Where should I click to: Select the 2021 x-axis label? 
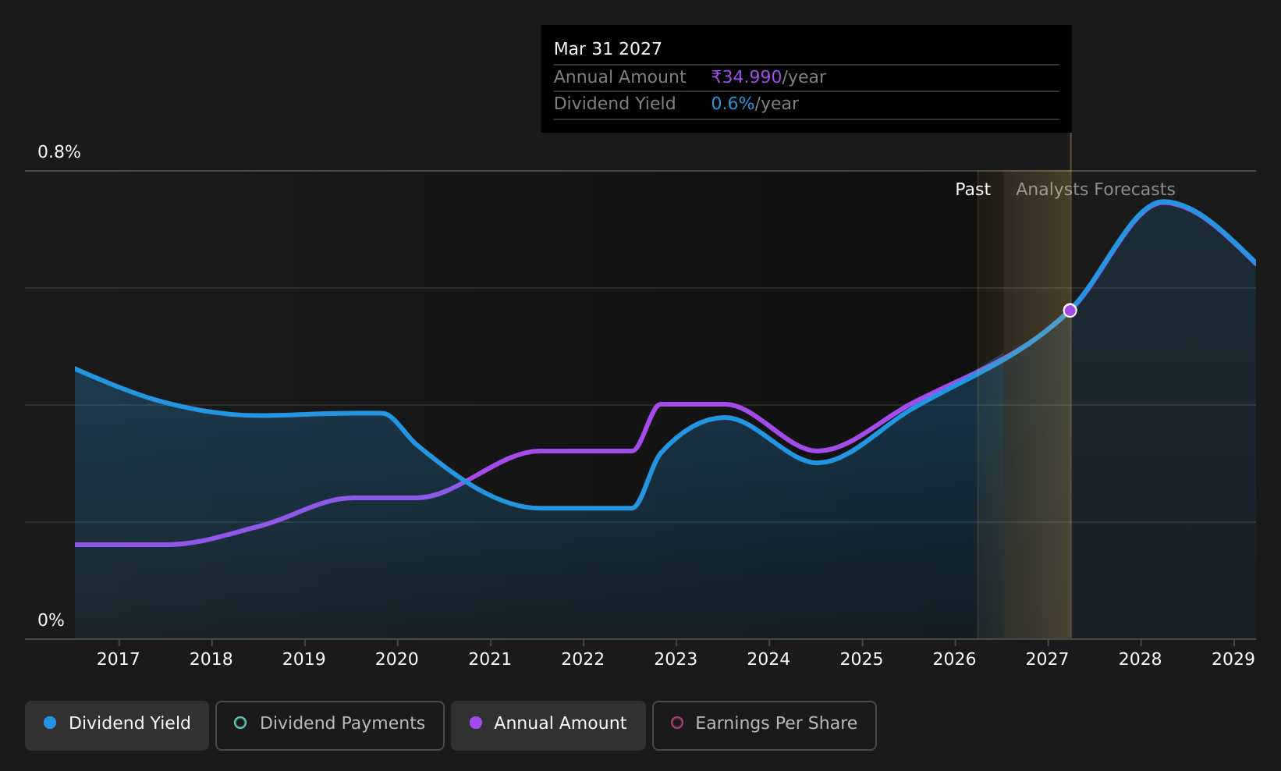[x=490, y=659]
